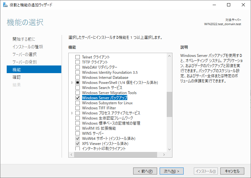Click server name WIN2022.test_domain.test
The height and width of the screenshot is (178, 251).
point(223,24)
